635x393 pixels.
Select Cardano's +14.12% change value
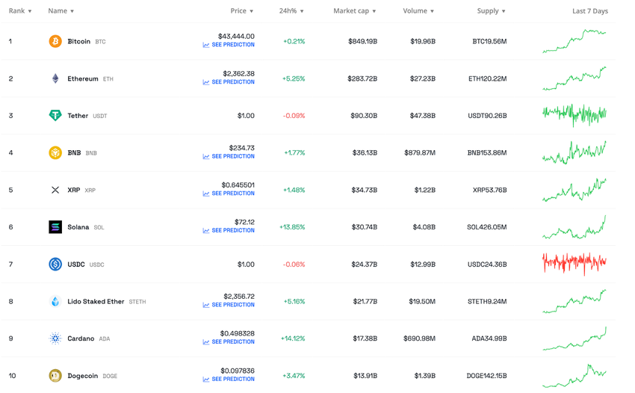293,338
